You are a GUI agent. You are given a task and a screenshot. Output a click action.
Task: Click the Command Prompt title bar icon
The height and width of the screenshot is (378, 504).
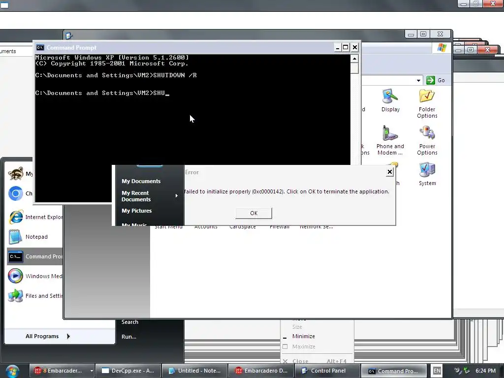[40, 48]
